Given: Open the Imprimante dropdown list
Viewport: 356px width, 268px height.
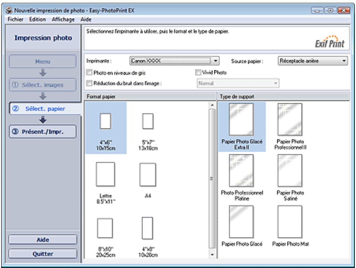Looking at the screenshot, I should 174,61.
